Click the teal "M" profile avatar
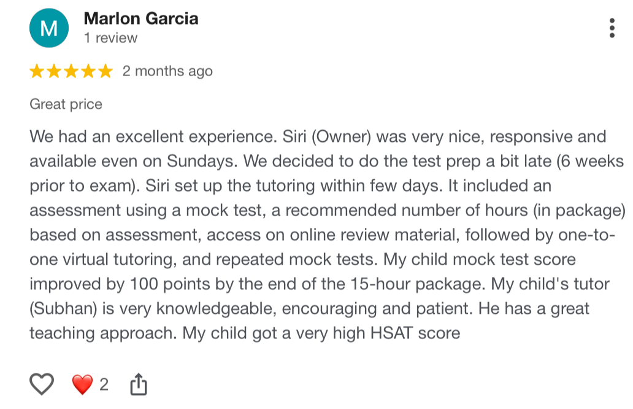Viewport: 633px width, 409px height. [x=50, y=27]
